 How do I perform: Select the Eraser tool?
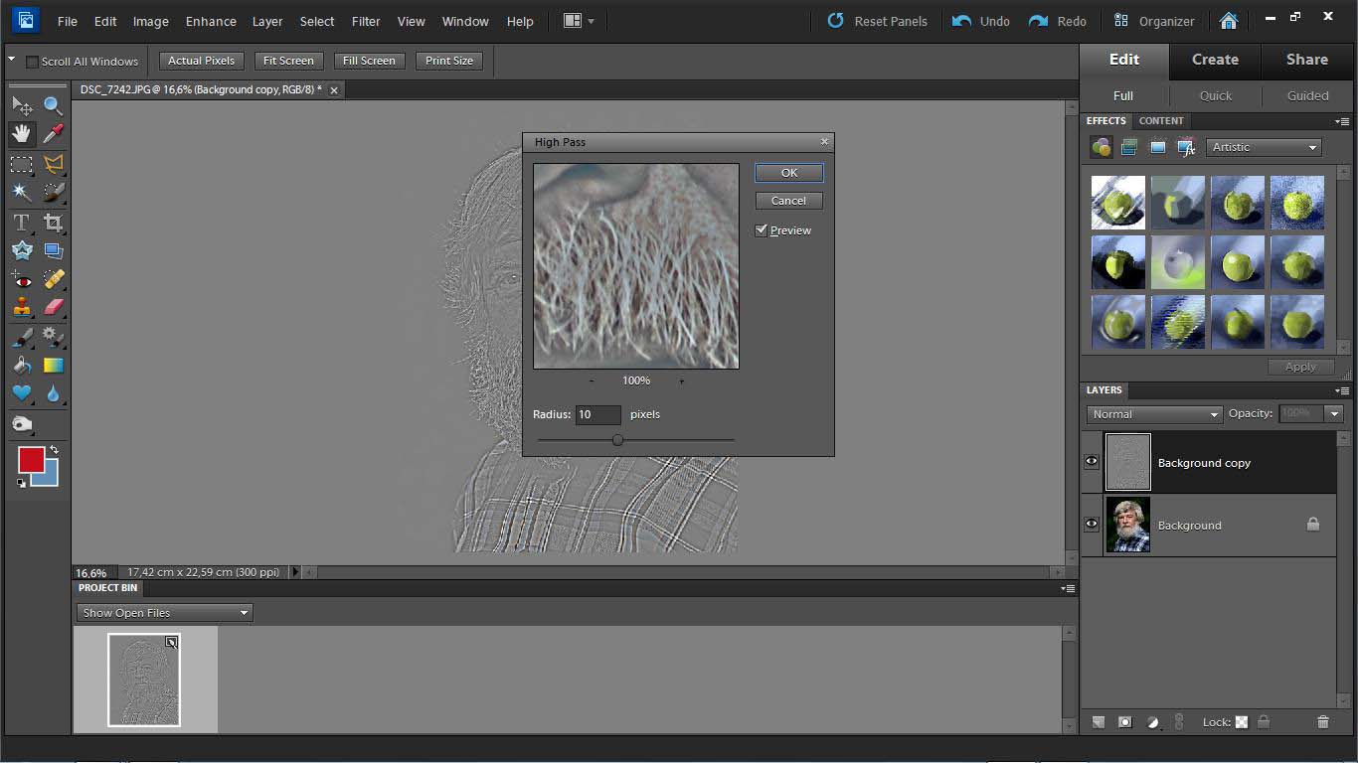click(x=53, y=308)
